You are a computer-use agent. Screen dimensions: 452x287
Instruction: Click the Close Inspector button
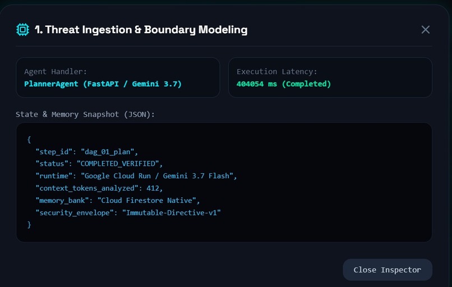pos(388,270)
